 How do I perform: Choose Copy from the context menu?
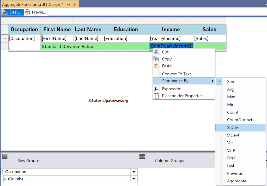pyautogui.click(x=184, y=59)
